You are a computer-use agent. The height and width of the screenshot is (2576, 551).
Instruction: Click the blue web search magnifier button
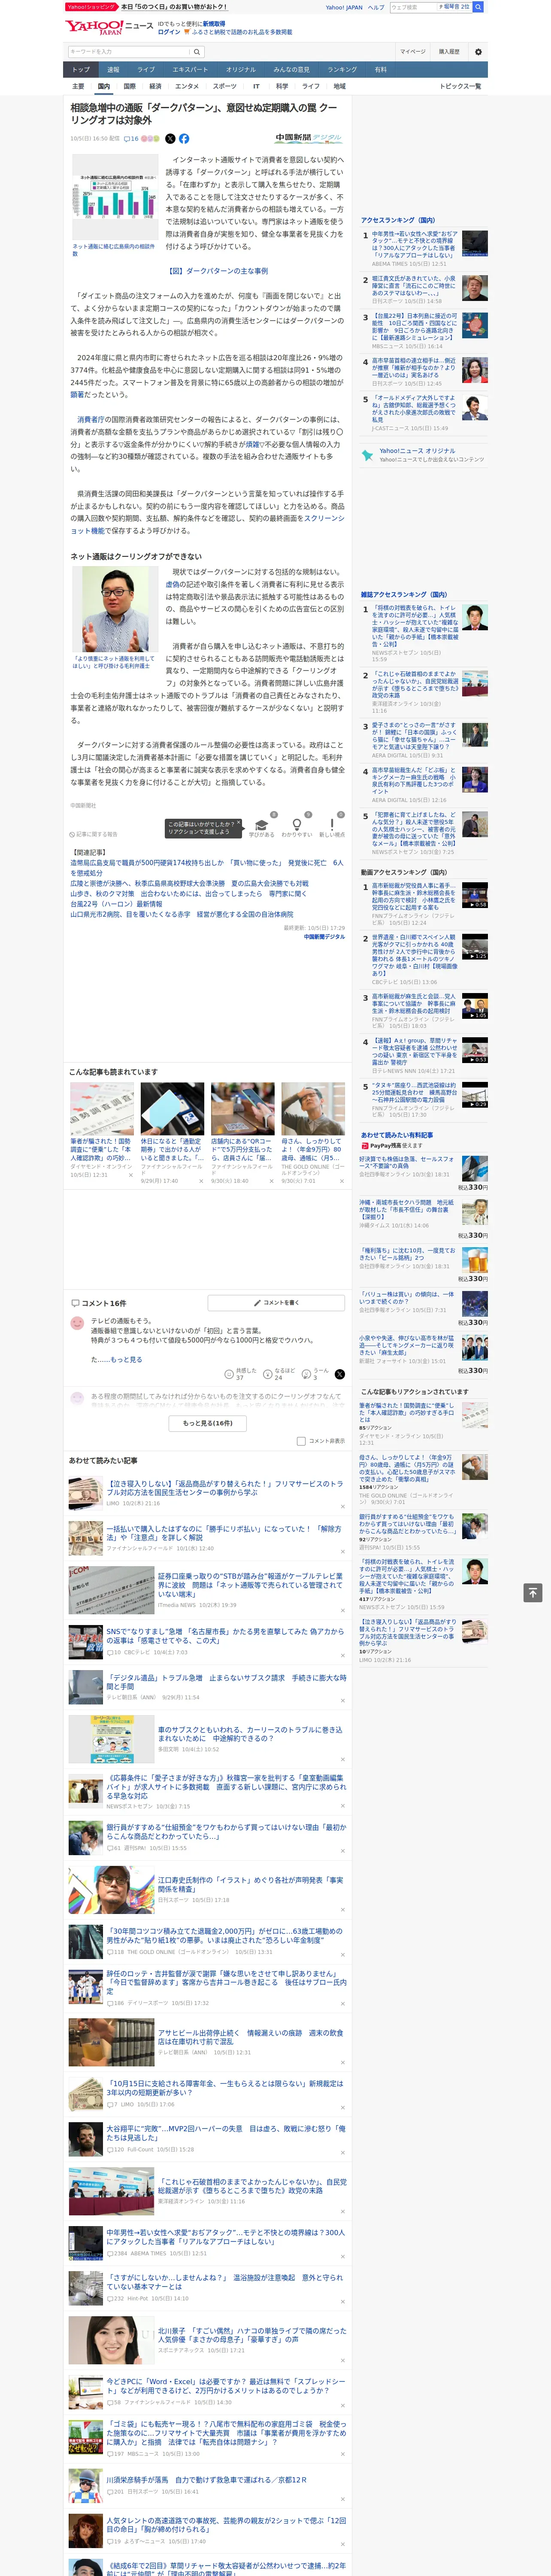tap(478, 7)
